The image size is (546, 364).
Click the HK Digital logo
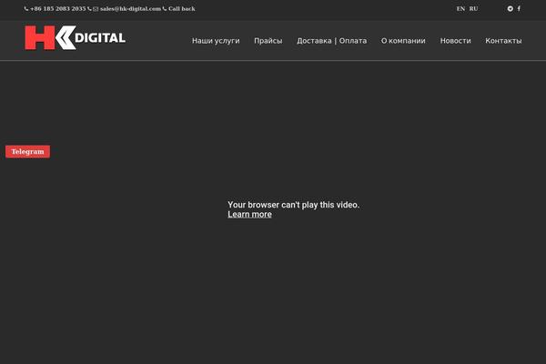75,37
